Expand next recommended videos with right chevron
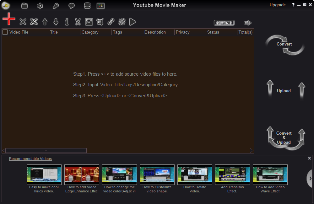Image resolution: width=314 pixels, height=204 pixels. click(x=310, y=178)
